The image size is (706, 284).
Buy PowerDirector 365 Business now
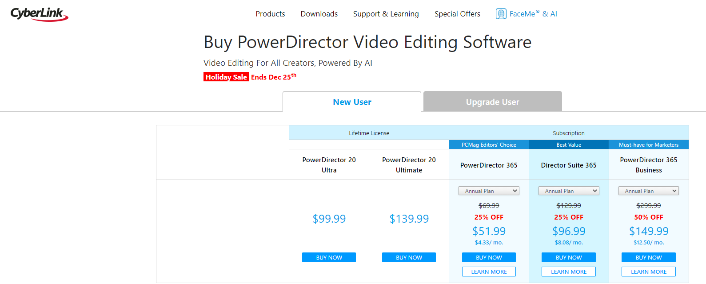tap(649, 257)
